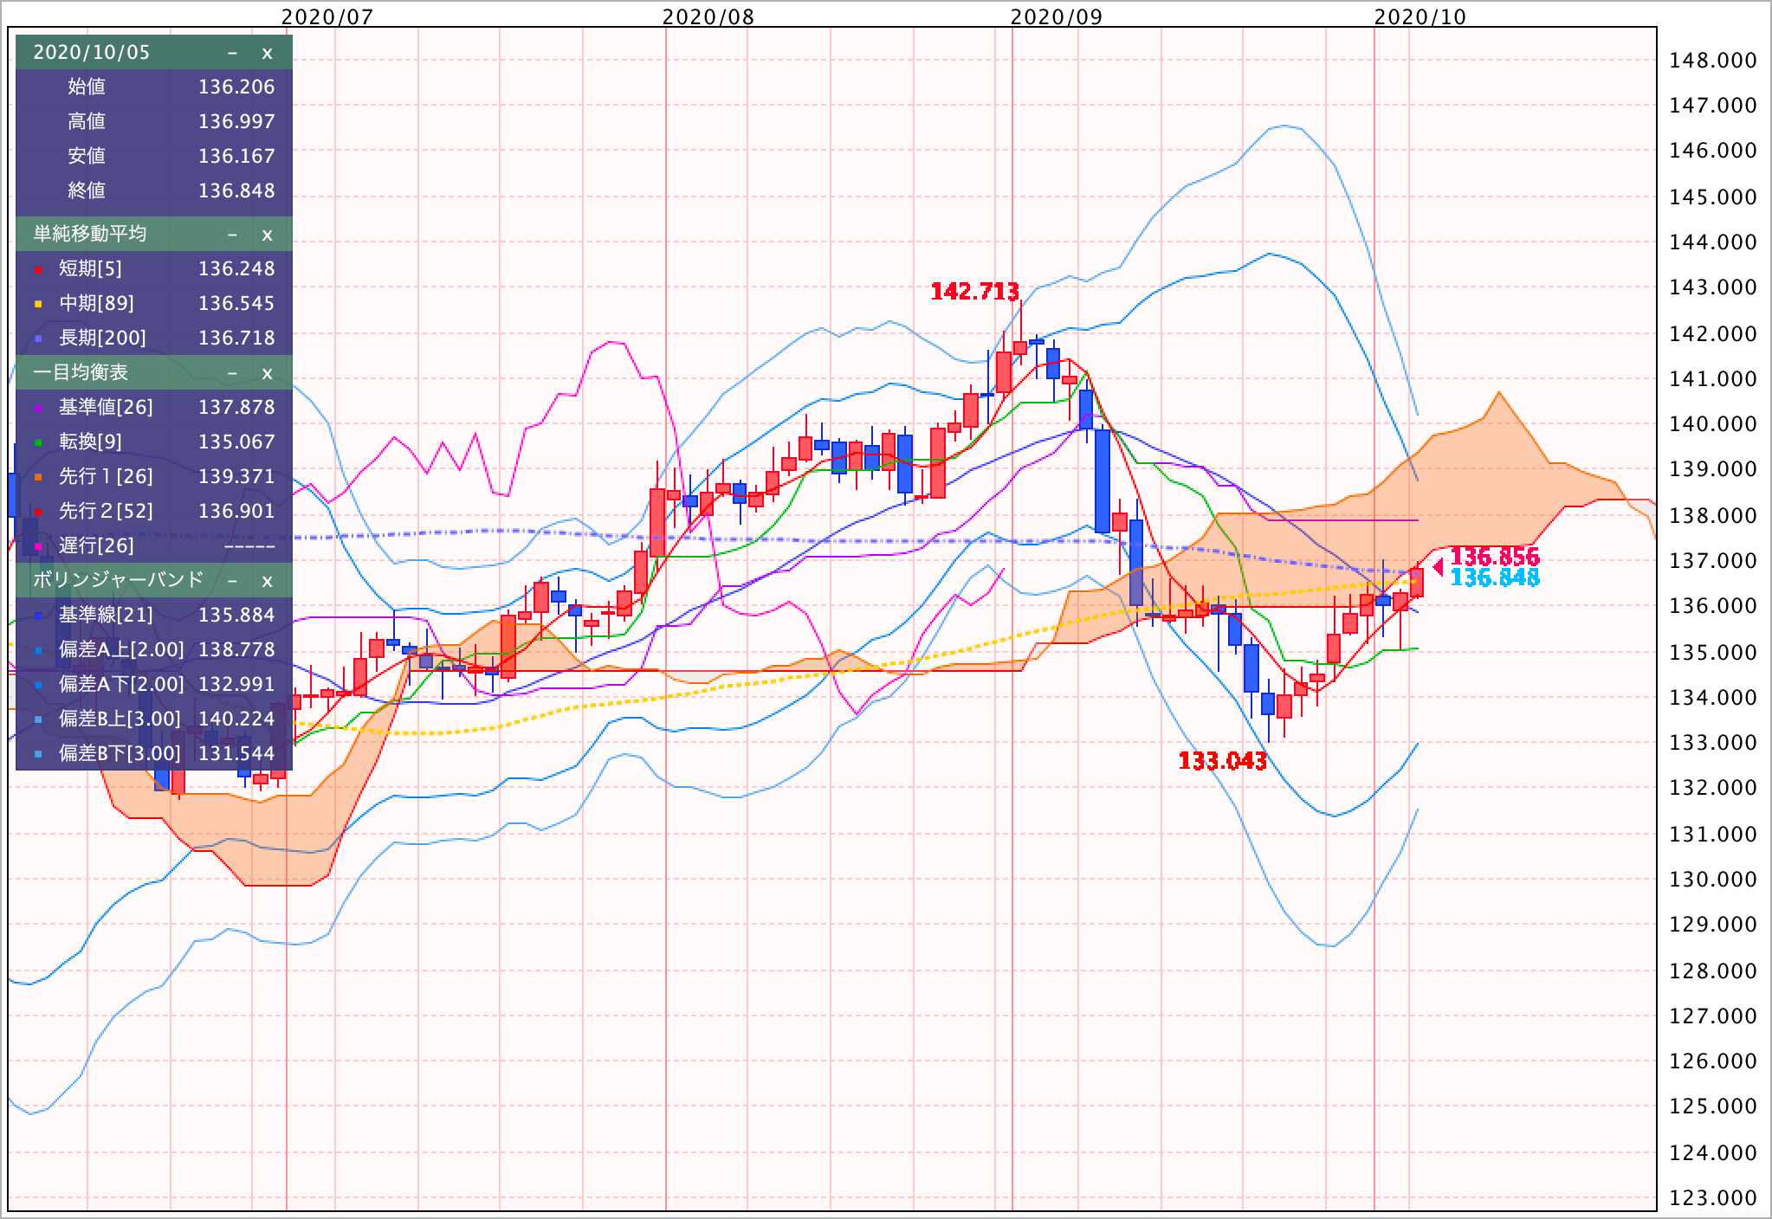Click the 短期[5] value 136.248
Screen dimensions: 1772x1219
[236, 269]
